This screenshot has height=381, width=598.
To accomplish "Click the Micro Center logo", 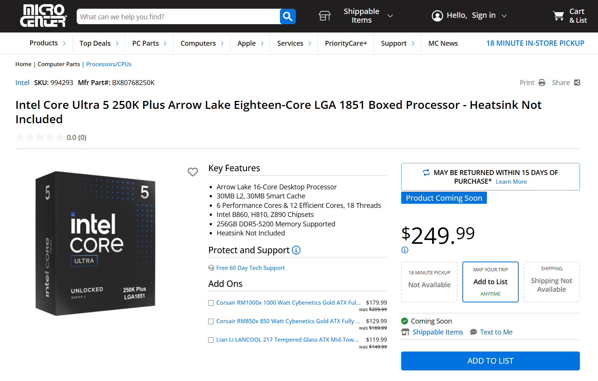I will tap(43, 16).
